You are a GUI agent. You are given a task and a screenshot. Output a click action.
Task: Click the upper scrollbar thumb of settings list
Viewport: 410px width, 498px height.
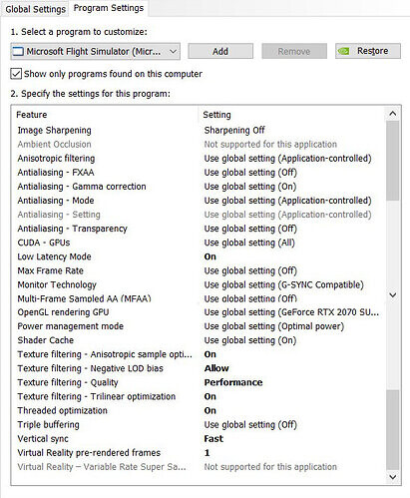click(x=392, y=161)
